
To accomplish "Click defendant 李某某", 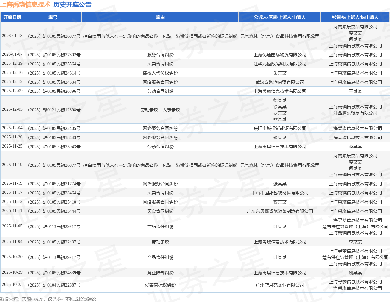I will [355, 242].
